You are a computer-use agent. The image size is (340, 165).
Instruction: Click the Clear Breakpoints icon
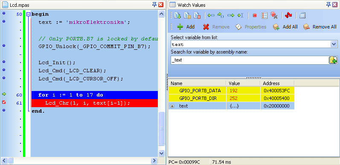click(274, 15)
